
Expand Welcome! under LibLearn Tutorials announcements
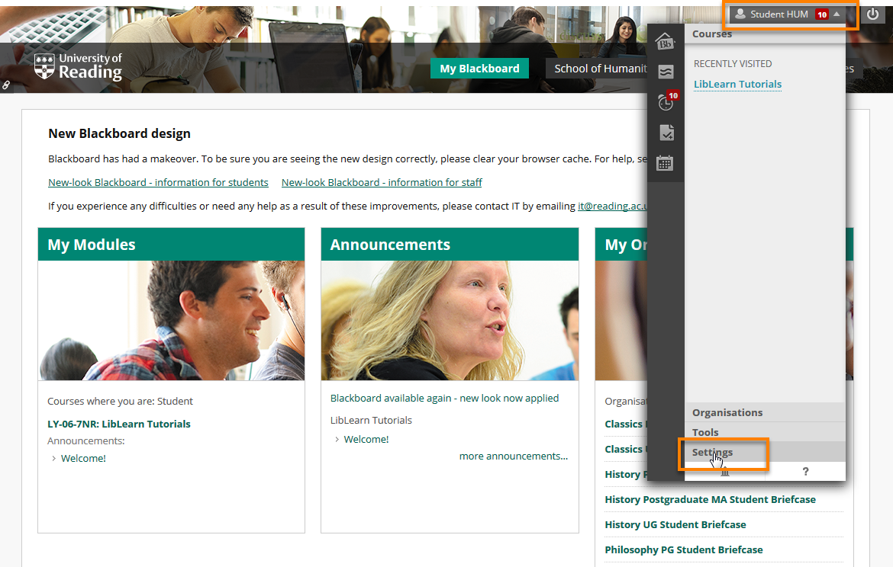click(366, 440)
